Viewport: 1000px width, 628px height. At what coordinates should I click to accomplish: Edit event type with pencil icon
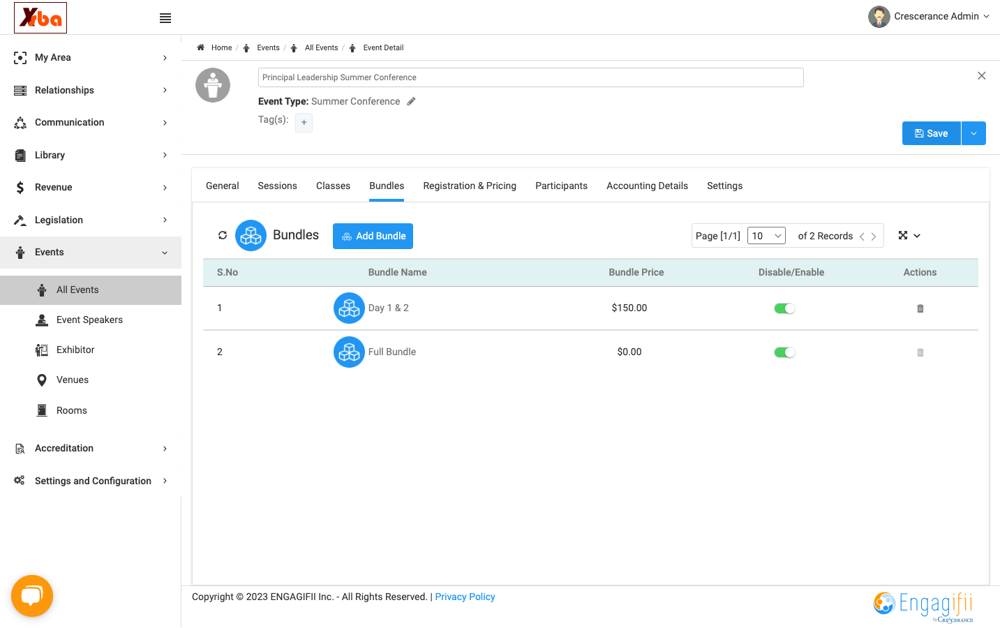point(411,101)
